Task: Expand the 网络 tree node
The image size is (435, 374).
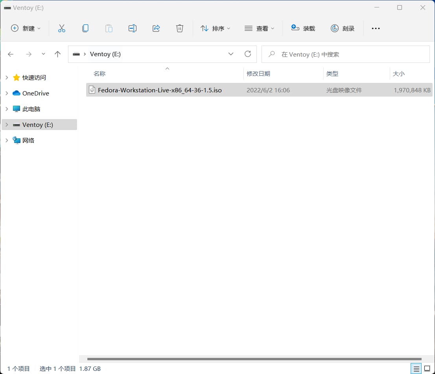Action: (7, 141)
